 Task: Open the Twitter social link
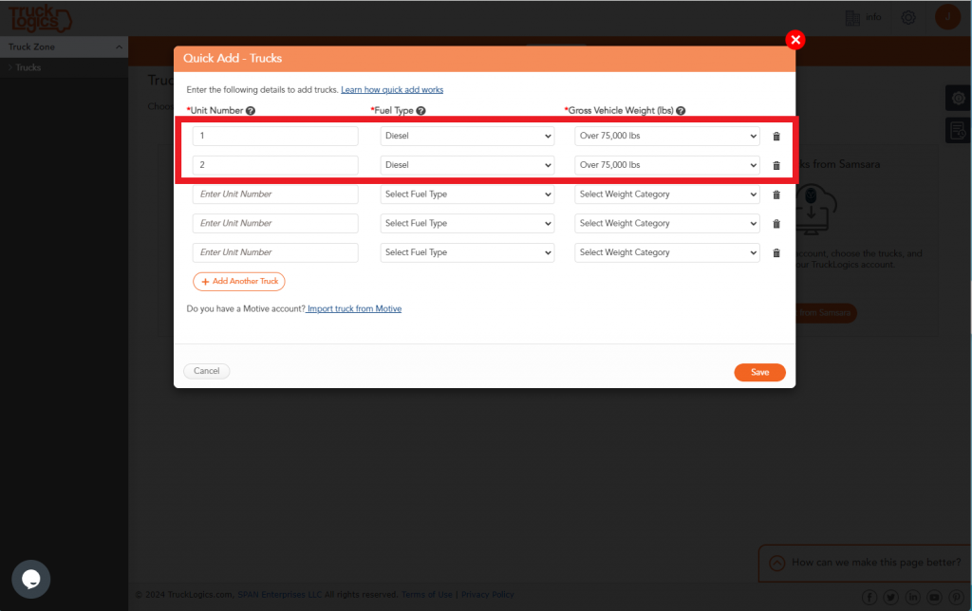[891, 597]
